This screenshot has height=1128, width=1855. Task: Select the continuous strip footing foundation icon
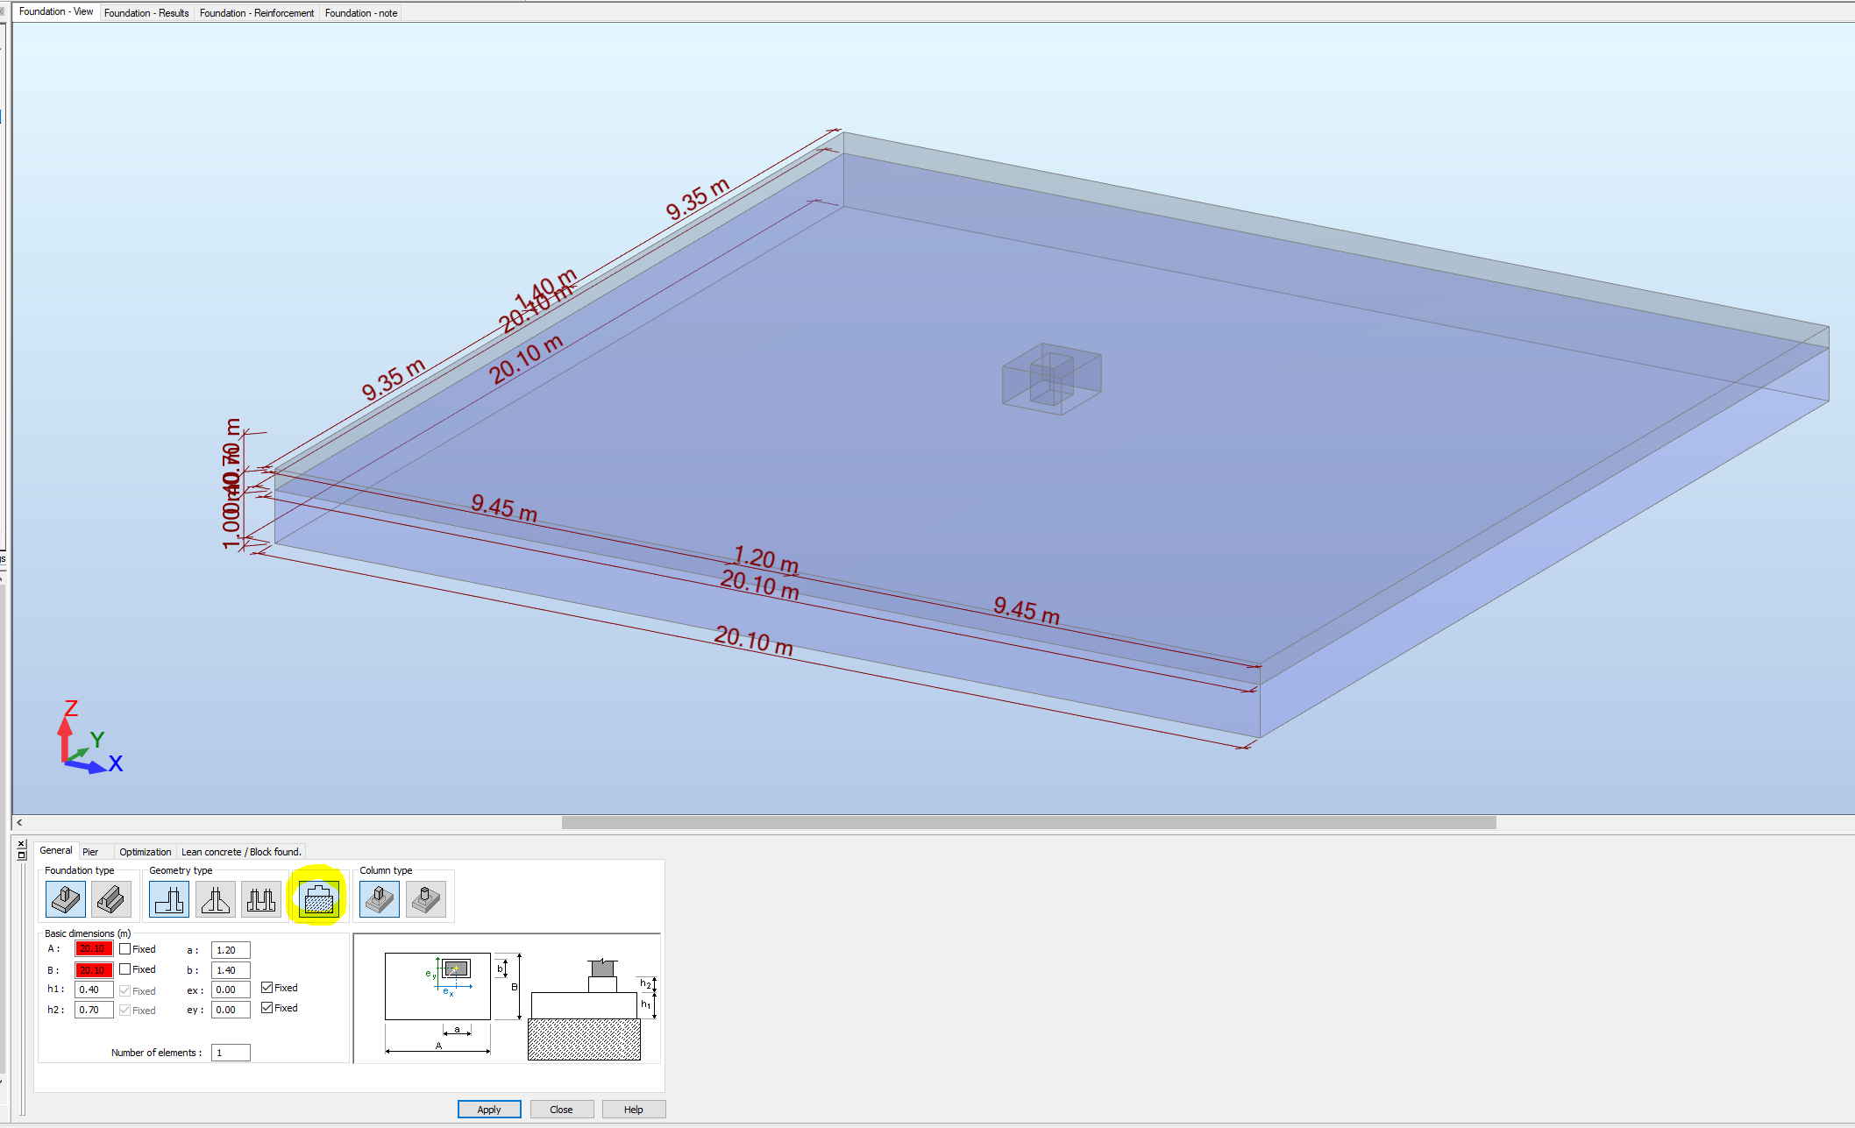pos(111,899)
